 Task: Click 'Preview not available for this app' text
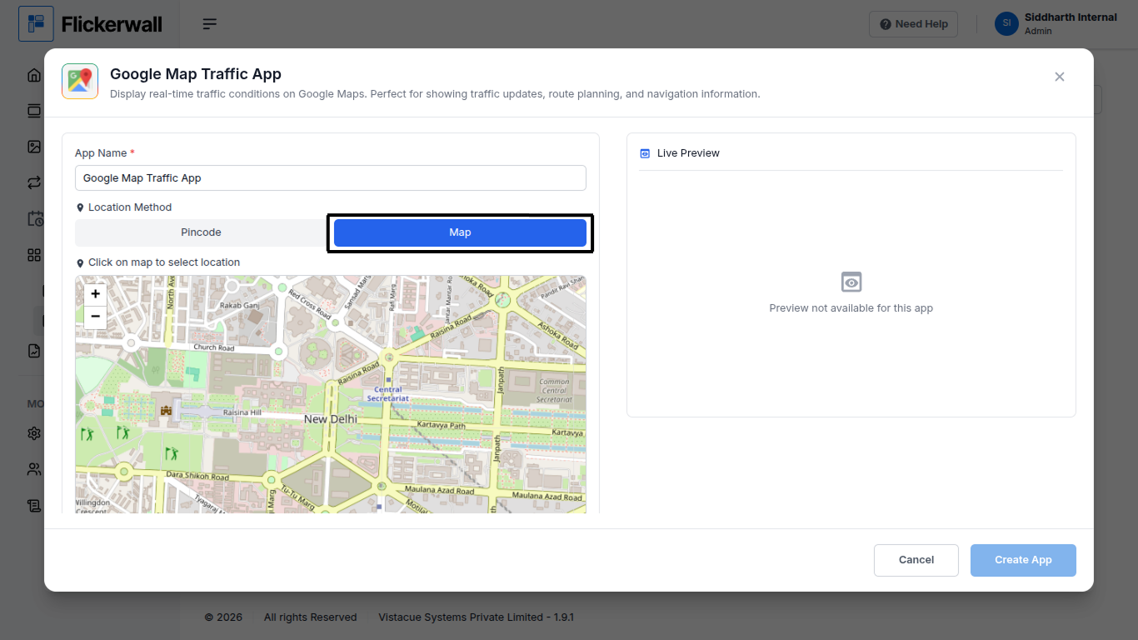click(x=851, y=308)
